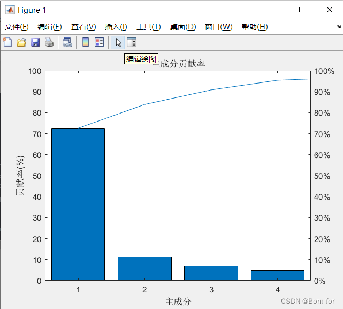
Task: Toggle the Edit Plot arrow tool
Action: [118, 43]
